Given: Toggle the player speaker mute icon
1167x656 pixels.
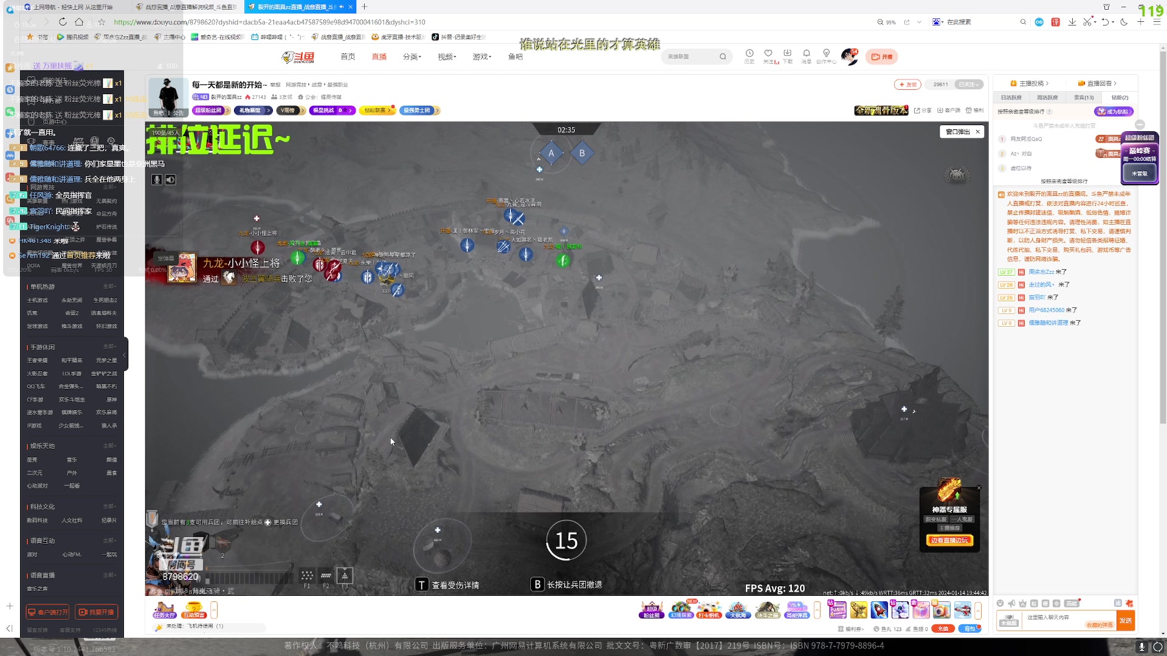Looking at the screenshot, I should click(x=170, y=180).
